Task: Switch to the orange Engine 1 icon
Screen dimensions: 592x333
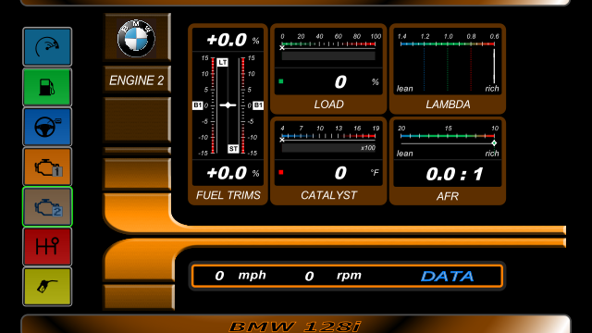Action: click(x=47, y=166)
